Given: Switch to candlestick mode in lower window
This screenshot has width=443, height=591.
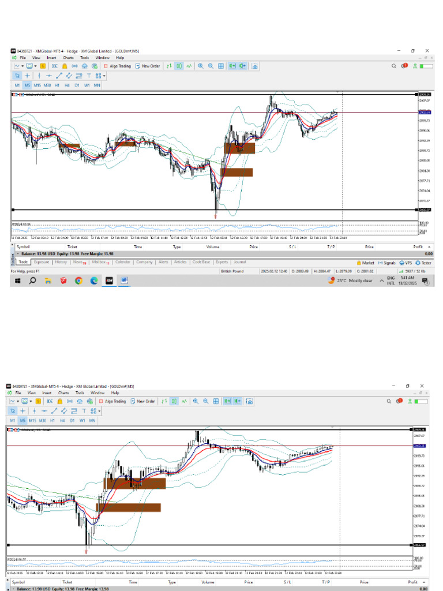Looking at the screenshot, I should coord(174,401).
